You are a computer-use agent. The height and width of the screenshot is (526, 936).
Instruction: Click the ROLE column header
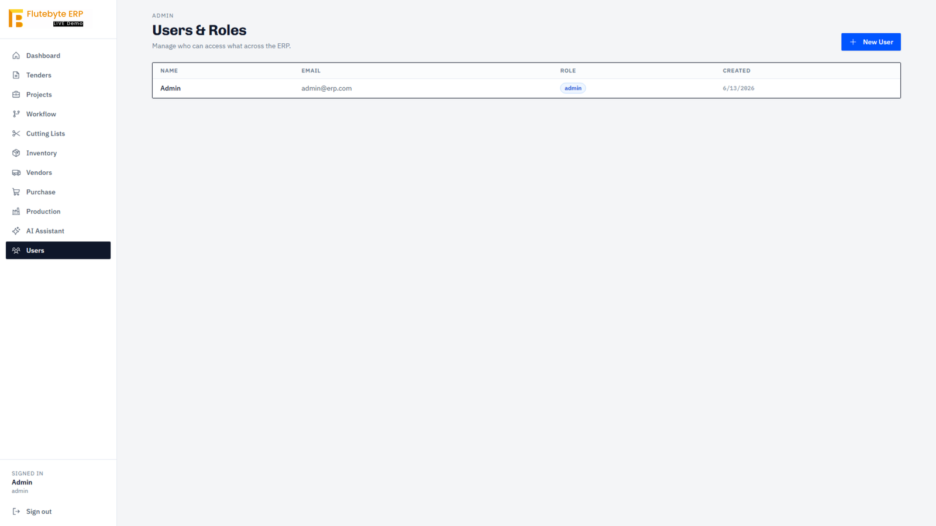567,71
